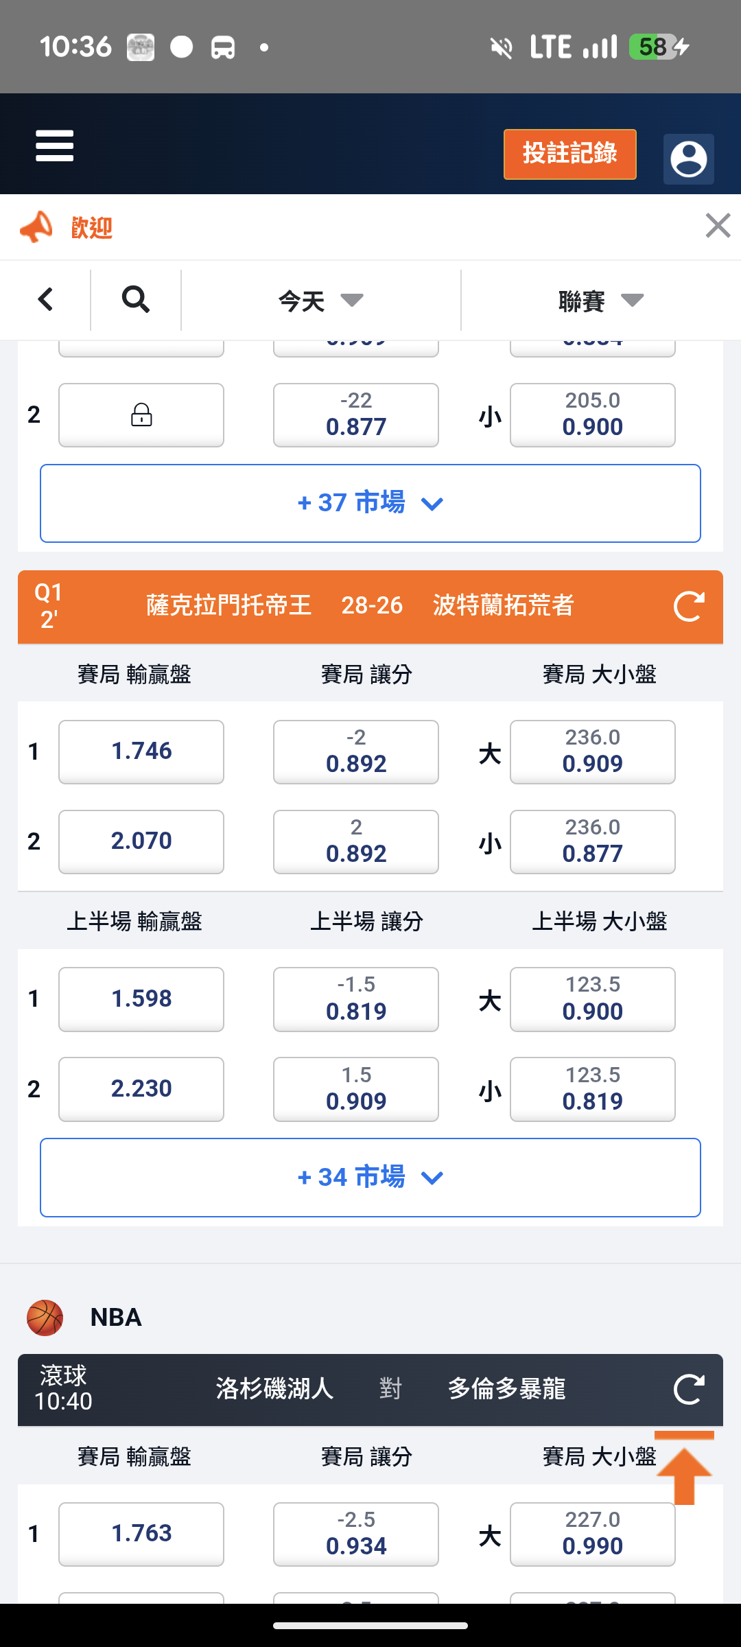741x1647 pixels.
Task: Open the hamburger menu
Action: click(55, 145)
